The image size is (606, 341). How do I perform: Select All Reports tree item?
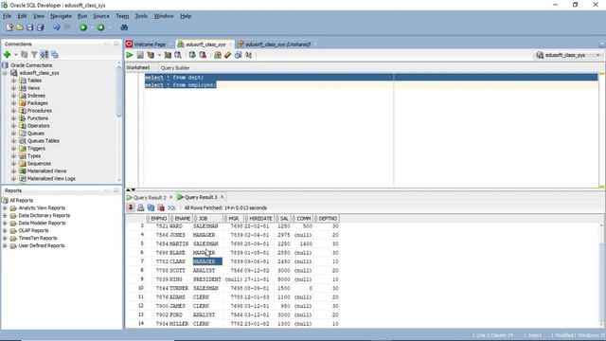[21, 200]
